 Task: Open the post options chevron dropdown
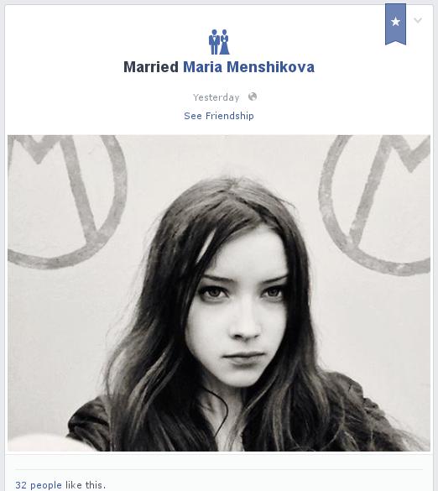(418, 20)
